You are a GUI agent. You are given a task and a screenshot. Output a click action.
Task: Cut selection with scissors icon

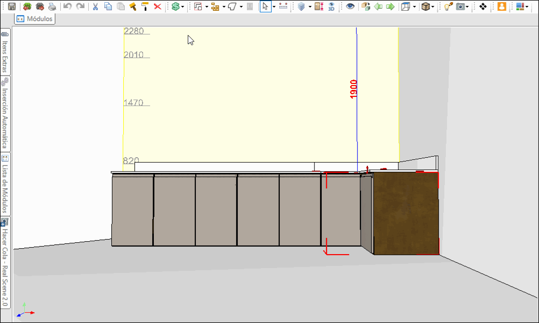coord(95,6)
